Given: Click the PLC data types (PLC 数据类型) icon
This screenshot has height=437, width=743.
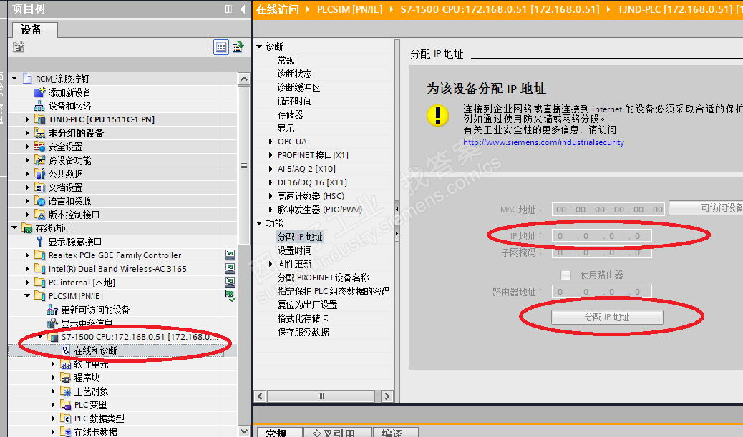Looking at the screenshot, I should click(x=66, y=418).
